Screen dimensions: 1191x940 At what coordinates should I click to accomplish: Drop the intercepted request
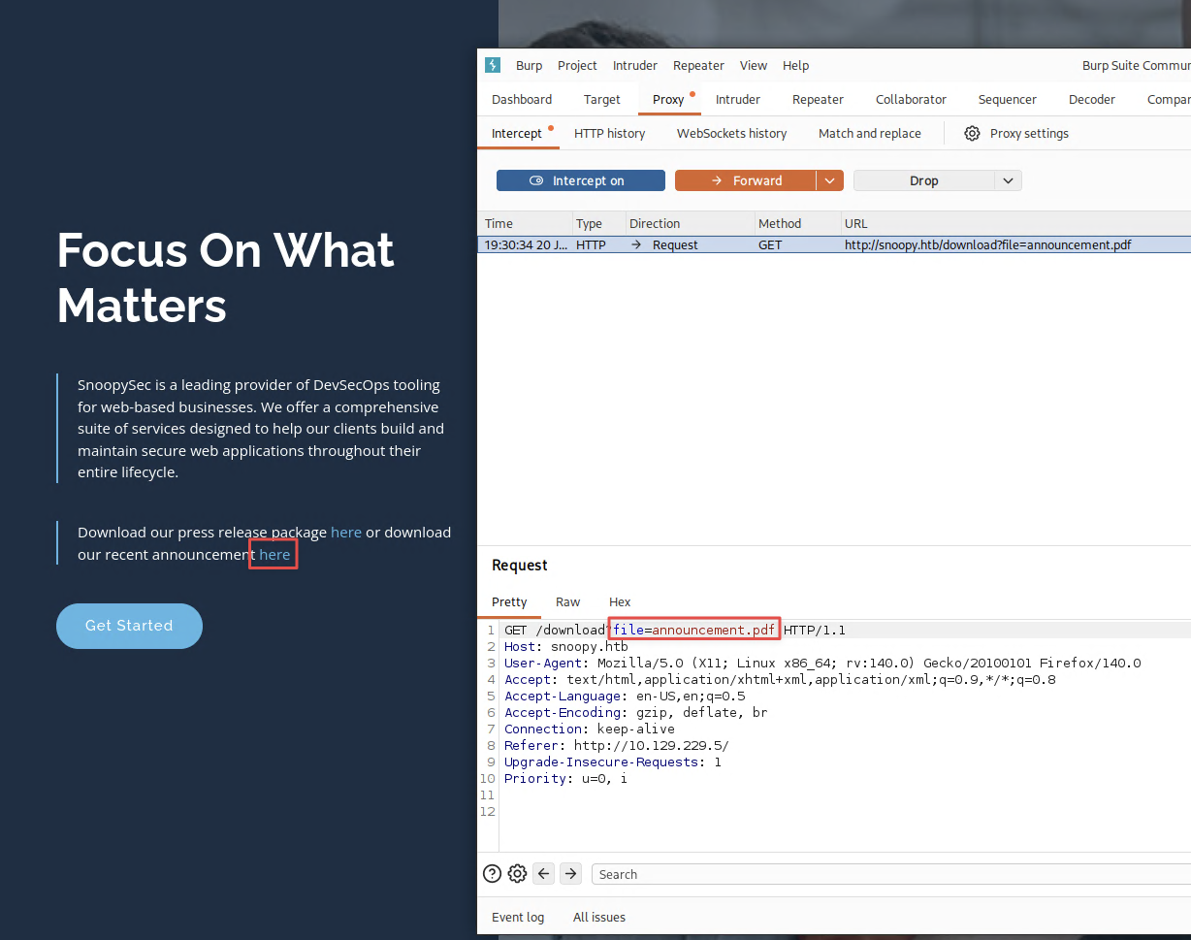pos(924,180)
